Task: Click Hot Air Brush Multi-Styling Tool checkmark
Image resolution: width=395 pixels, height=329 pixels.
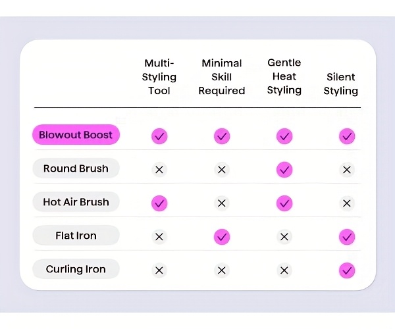Action: click(159, 203)
